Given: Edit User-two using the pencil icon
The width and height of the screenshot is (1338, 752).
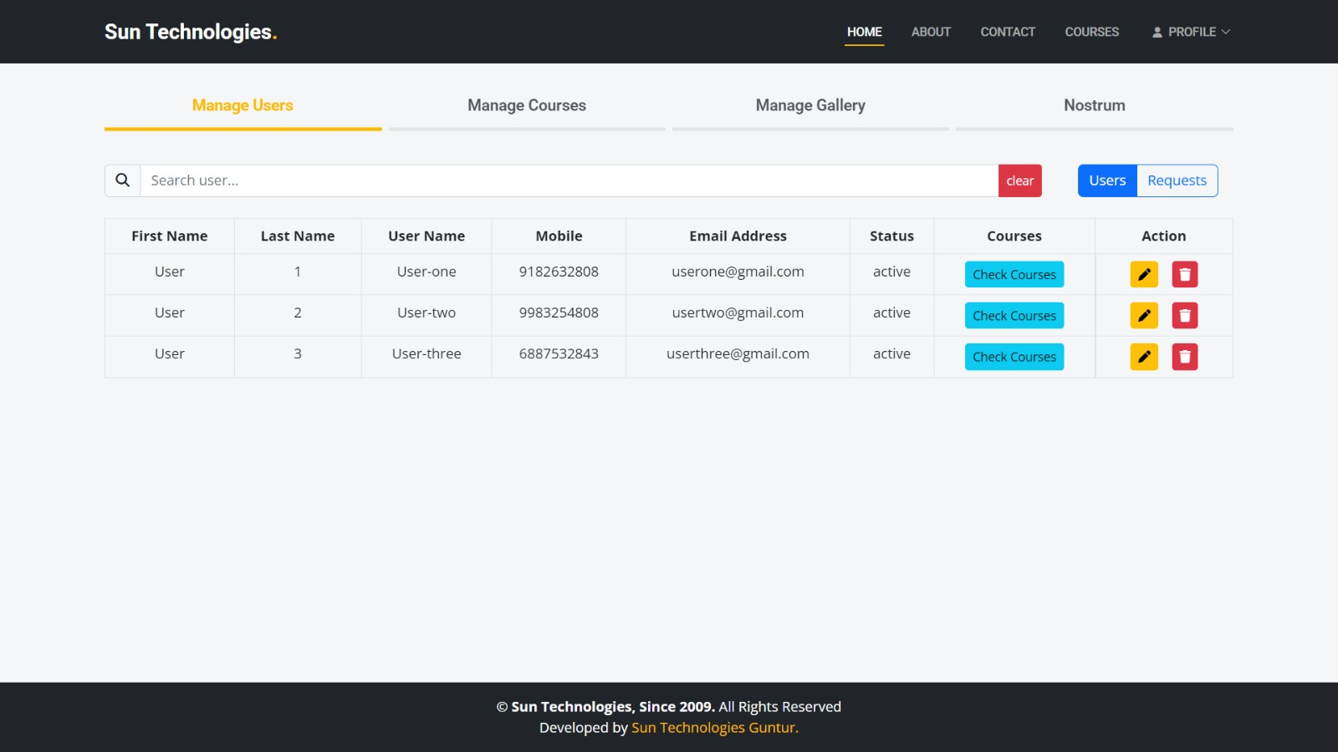Looking at the screenshot, I should click(x=1144, y=316).
